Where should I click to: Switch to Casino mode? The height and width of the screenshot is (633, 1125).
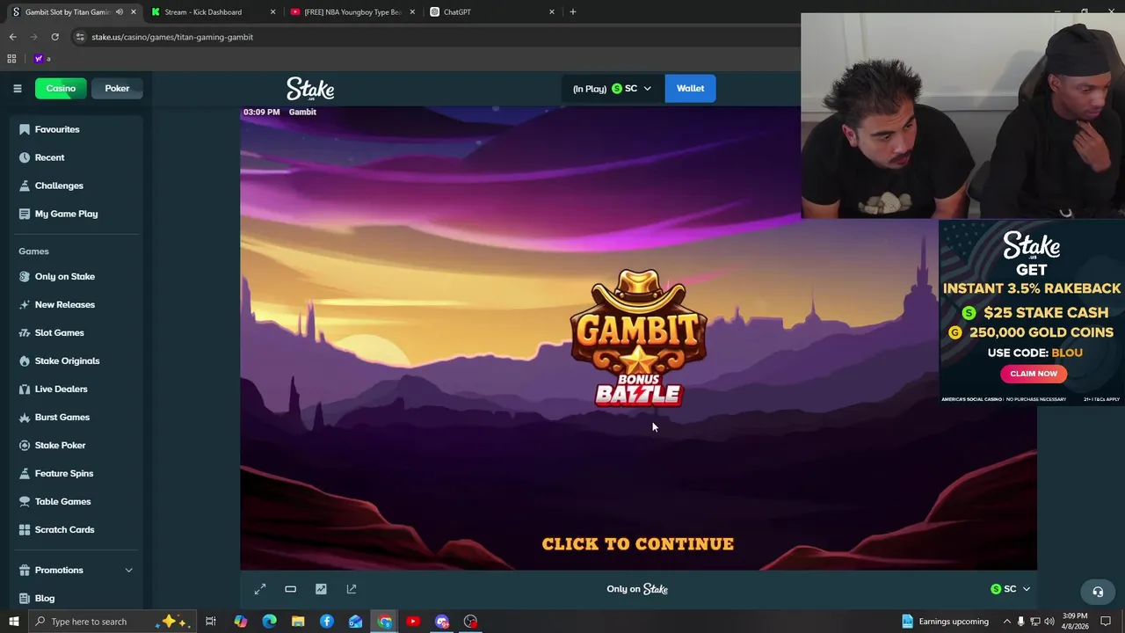click(61, 88)
